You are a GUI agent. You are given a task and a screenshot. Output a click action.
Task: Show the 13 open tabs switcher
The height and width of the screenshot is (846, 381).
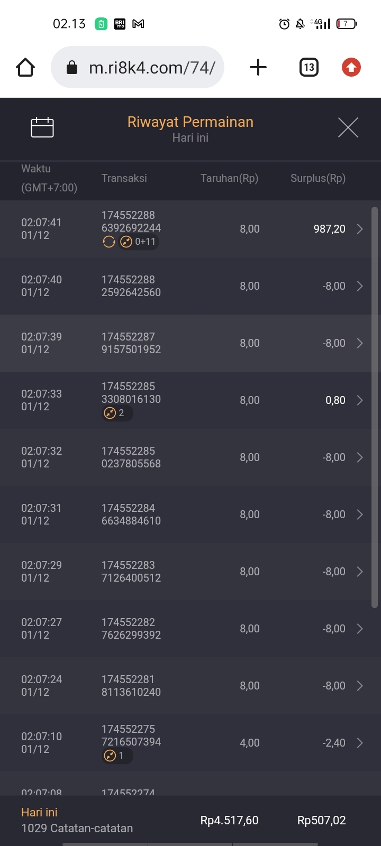[309, 68]
